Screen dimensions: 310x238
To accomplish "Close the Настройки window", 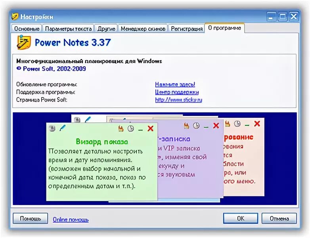I will coord(294,16).
